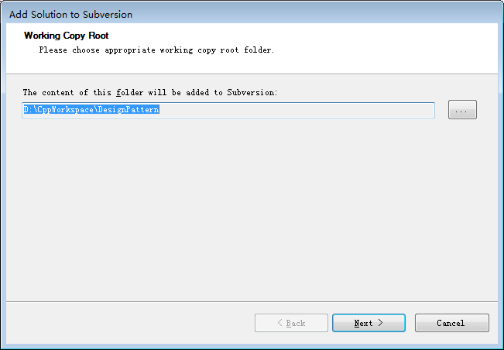Click the word Subversion in the field label
504x350 pixels.
tap(251, 93)
